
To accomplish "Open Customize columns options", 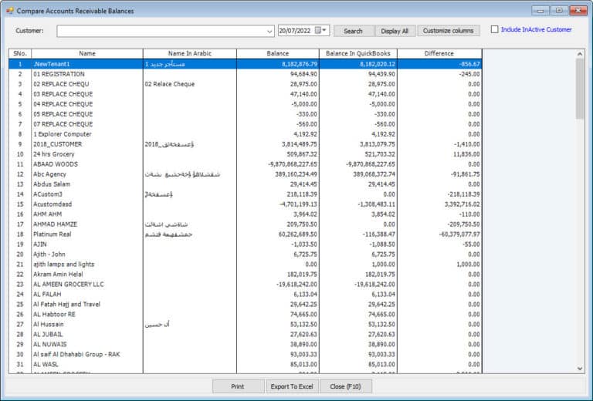I will (448, 31).
